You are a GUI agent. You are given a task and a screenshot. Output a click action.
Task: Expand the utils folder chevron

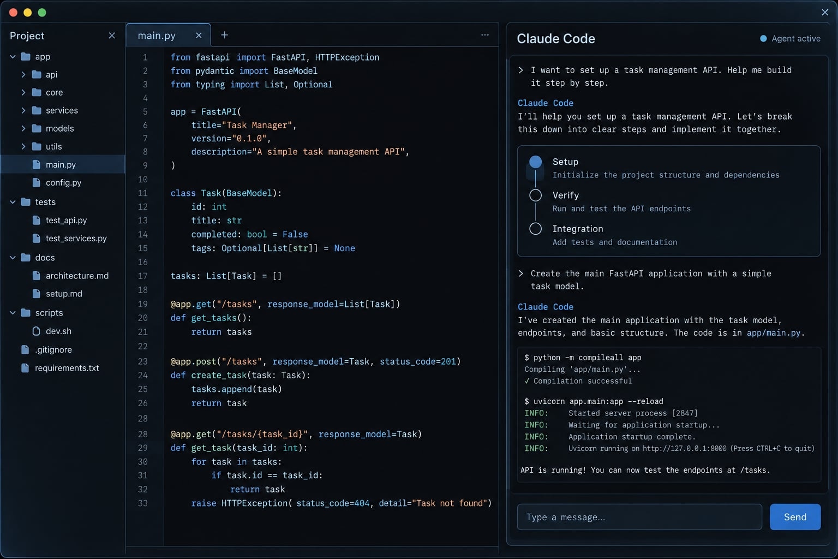tap(23, 146)
